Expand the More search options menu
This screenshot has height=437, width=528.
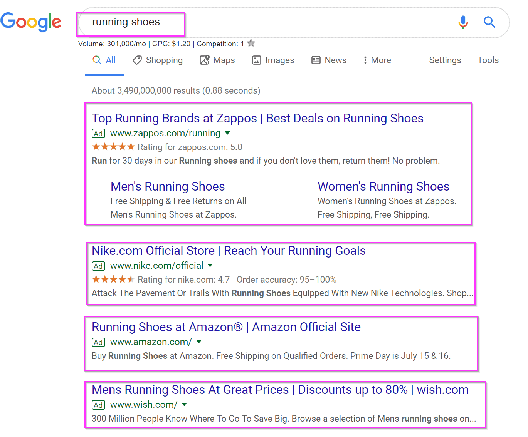click(x=377, y=60)
